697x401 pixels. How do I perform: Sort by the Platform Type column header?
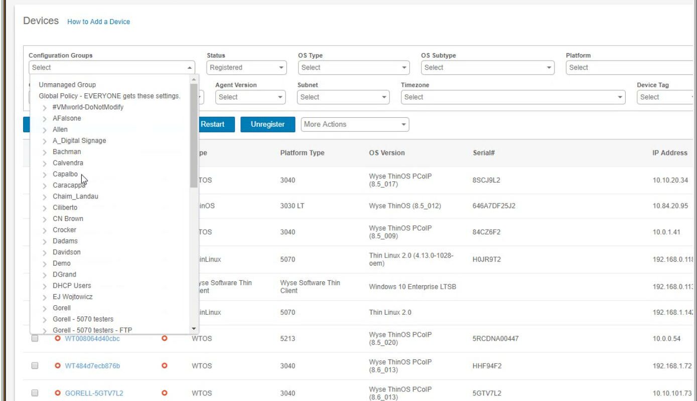302,153
